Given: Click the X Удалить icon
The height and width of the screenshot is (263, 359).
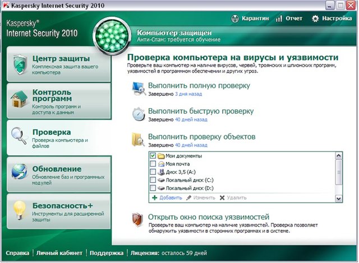Looking at the screenshot, I should click(x=222, y=198).
